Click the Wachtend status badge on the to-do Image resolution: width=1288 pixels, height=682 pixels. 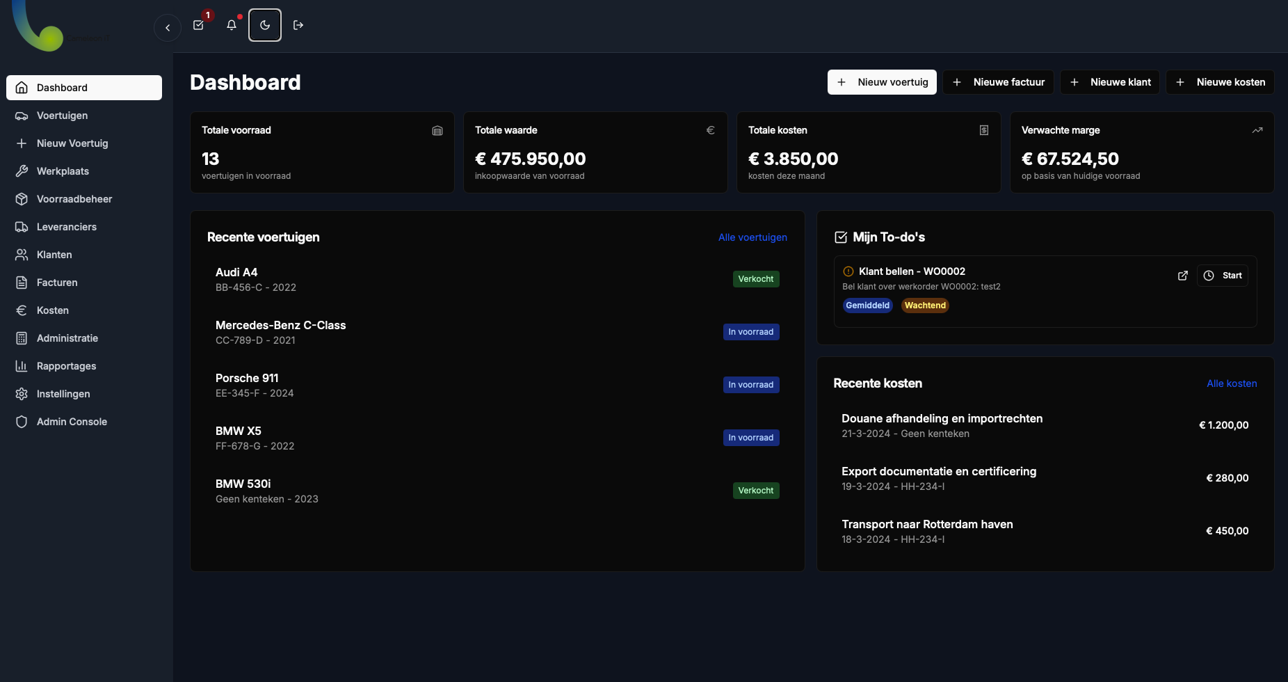tap(925, 305)
